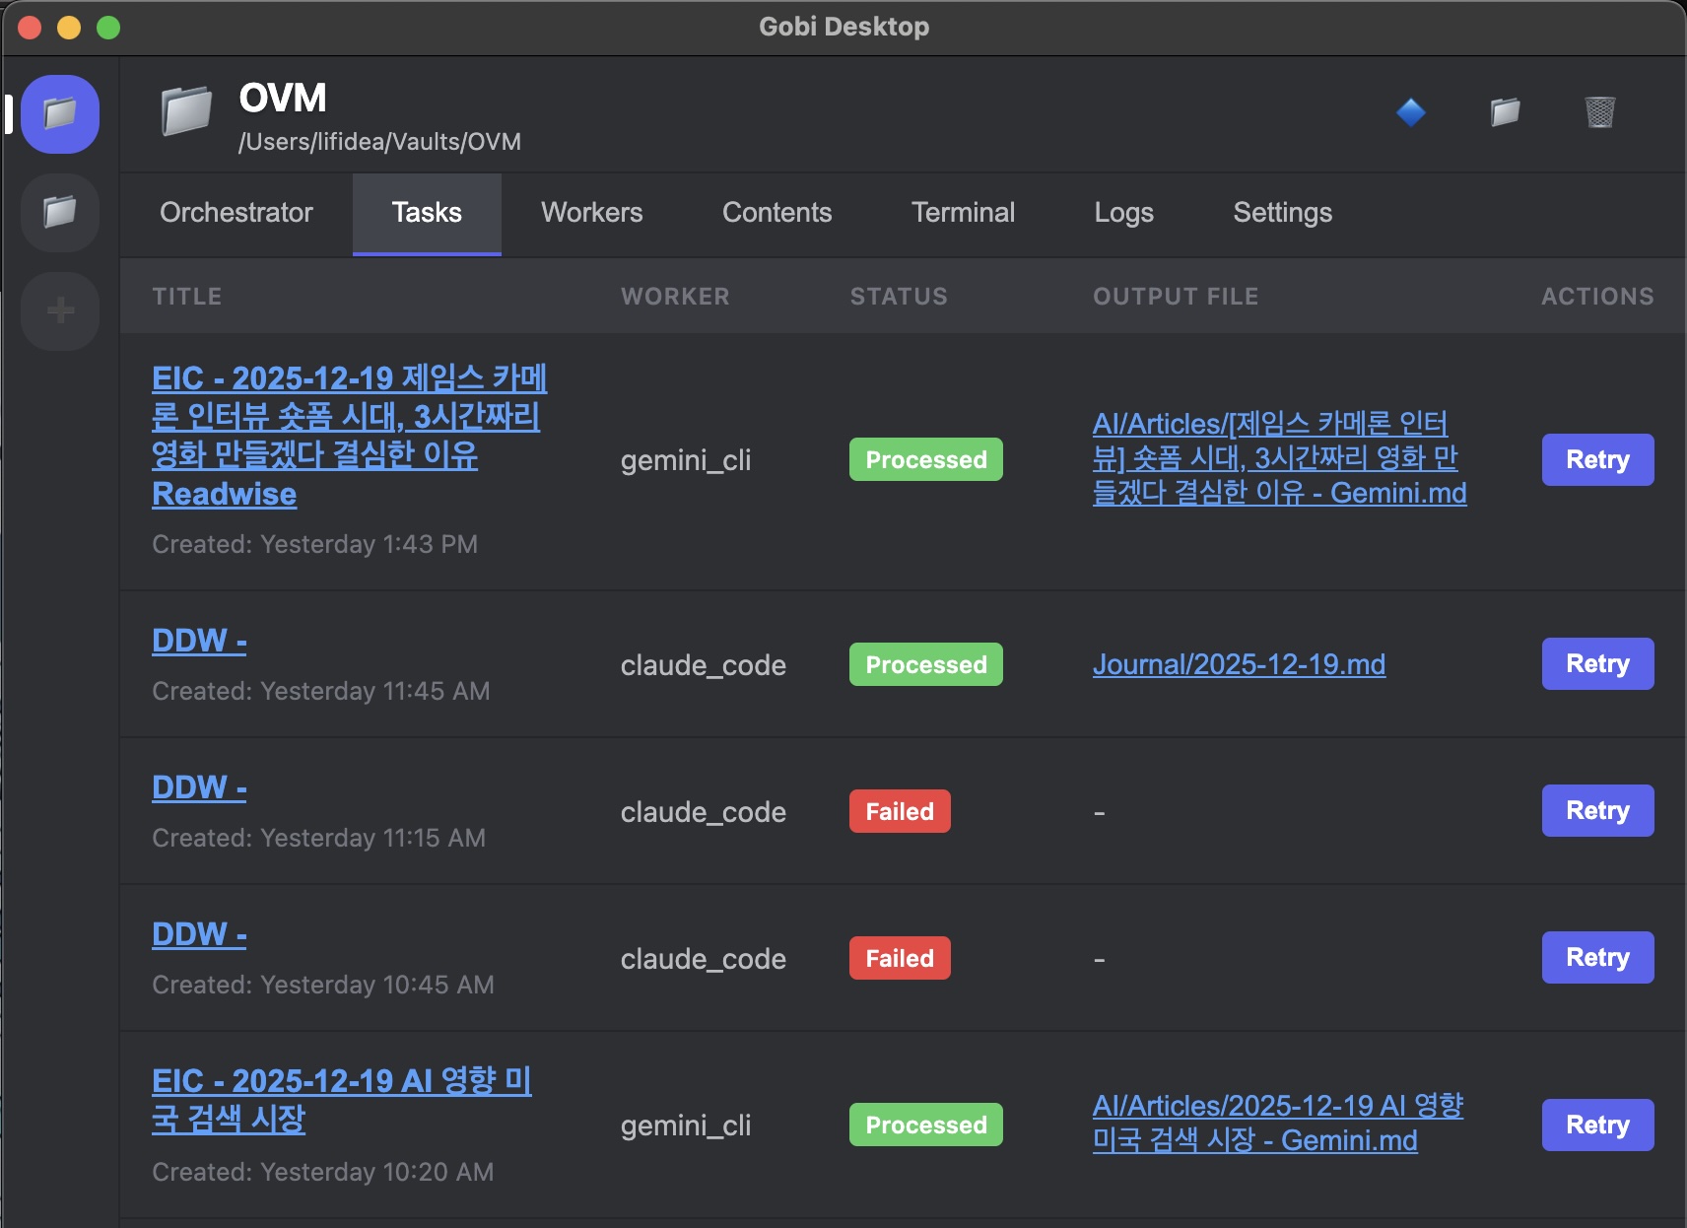Open the second vault folder in sidebar
The width and height of the screenshot is (1687, 1228).
pyautogui.click(x=60, y=212)
